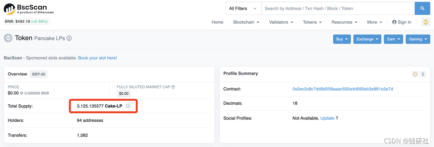Expand the Blockchain navigation menu
This screenshot has height=147, width=434.
coord(246,22)
